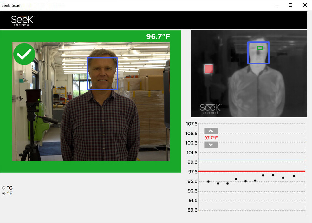
Task: Maximize the Seek Scan window
Action: [x=290, y=5]
